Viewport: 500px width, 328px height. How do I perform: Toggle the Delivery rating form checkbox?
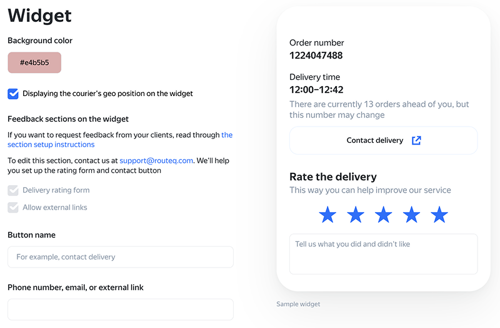point(13,190)
